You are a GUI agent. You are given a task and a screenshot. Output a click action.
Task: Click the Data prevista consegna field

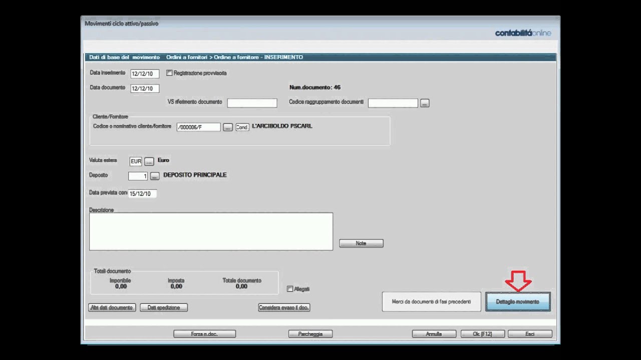click(143, 193)
